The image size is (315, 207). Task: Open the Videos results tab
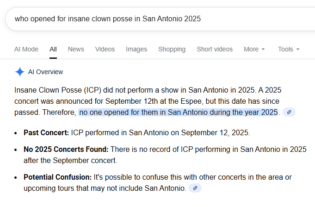pos(105,49)
